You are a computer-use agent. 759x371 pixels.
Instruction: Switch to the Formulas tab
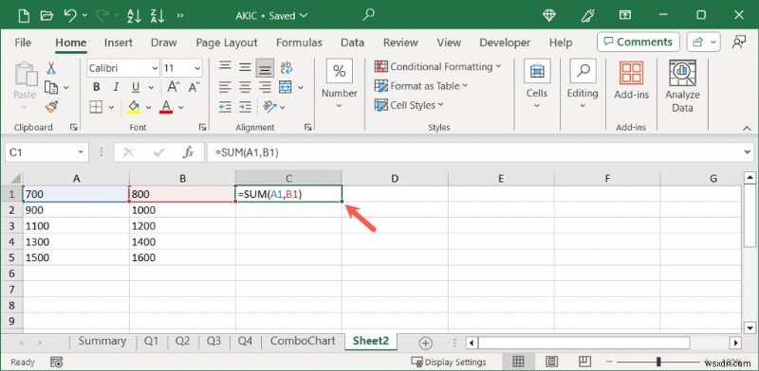[299, 43]
